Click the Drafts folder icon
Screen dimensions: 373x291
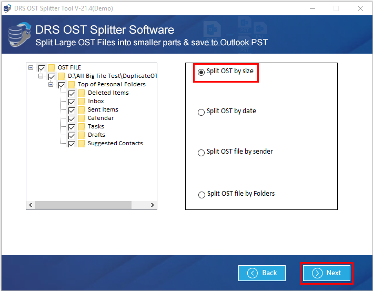[x=82, y=135]
